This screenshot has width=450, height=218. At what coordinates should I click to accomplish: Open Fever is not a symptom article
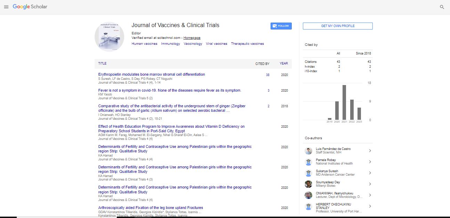tap(170, 90)
